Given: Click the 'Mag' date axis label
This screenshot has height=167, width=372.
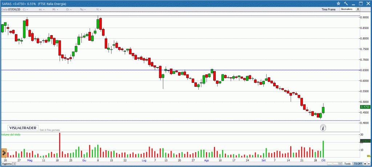Looking at the screenshot, I should (x=30, y=160).
